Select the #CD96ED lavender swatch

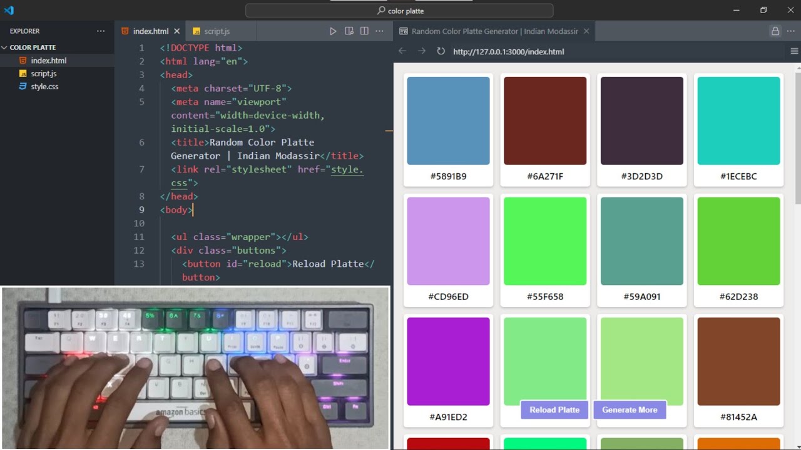tap(448, 241)
